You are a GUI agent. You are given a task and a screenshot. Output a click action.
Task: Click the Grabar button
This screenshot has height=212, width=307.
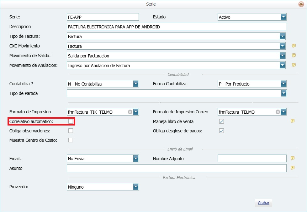click(x=263, y=203)
